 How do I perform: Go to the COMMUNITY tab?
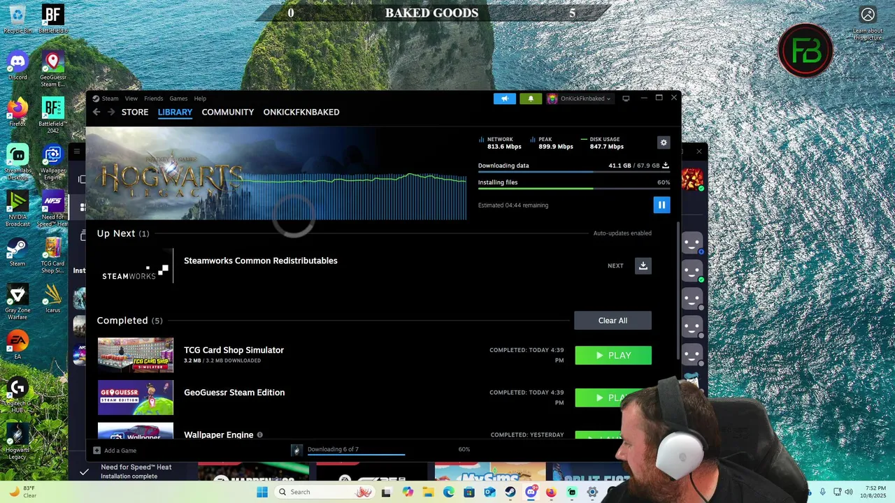pyautogui.click(x=228, y=112)
